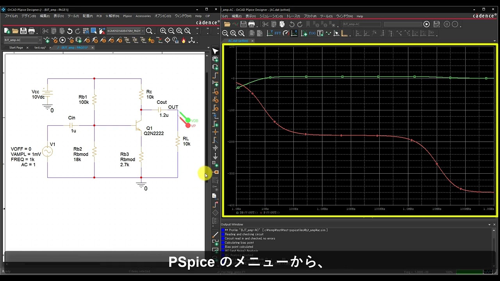This screenshot has width=500, height=281.
Task: Open the evaluate measurement f(x) tool
Action: (x=312, y=33)
